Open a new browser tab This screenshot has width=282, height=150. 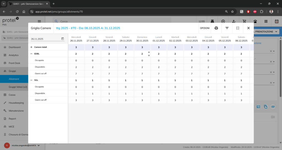click(53, 4)
